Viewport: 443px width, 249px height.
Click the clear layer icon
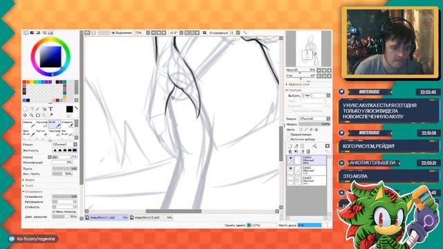(x=302, y=151)
